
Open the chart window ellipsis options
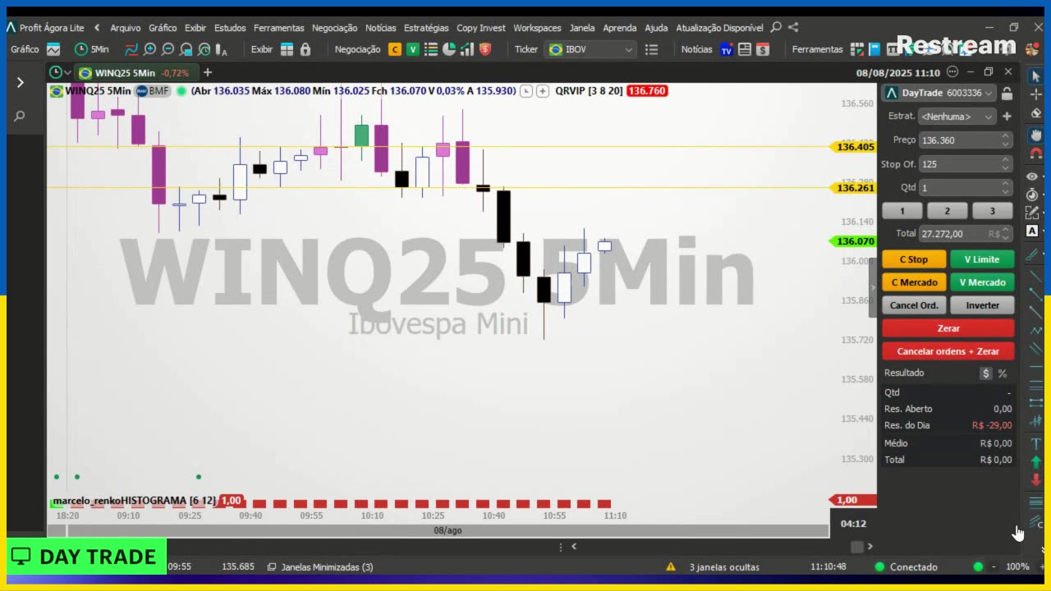(x=952, y=72)
